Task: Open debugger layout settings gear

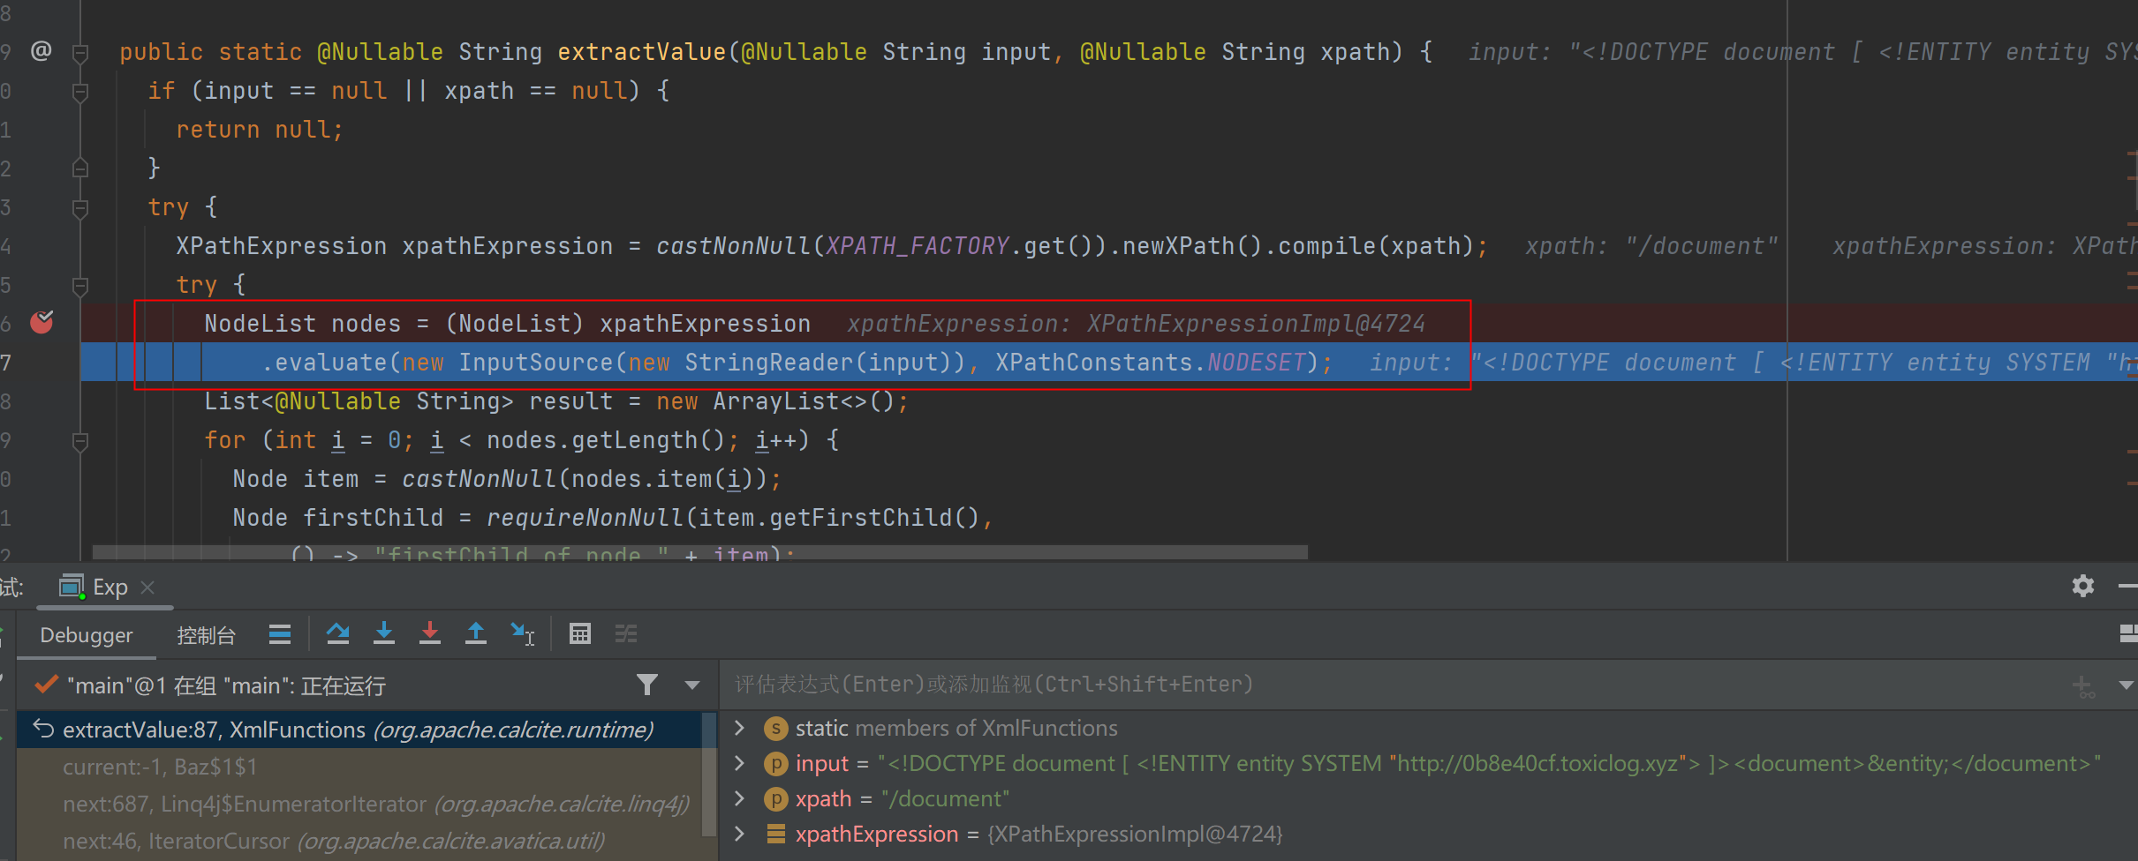Action: click(x=2082, y=586)
